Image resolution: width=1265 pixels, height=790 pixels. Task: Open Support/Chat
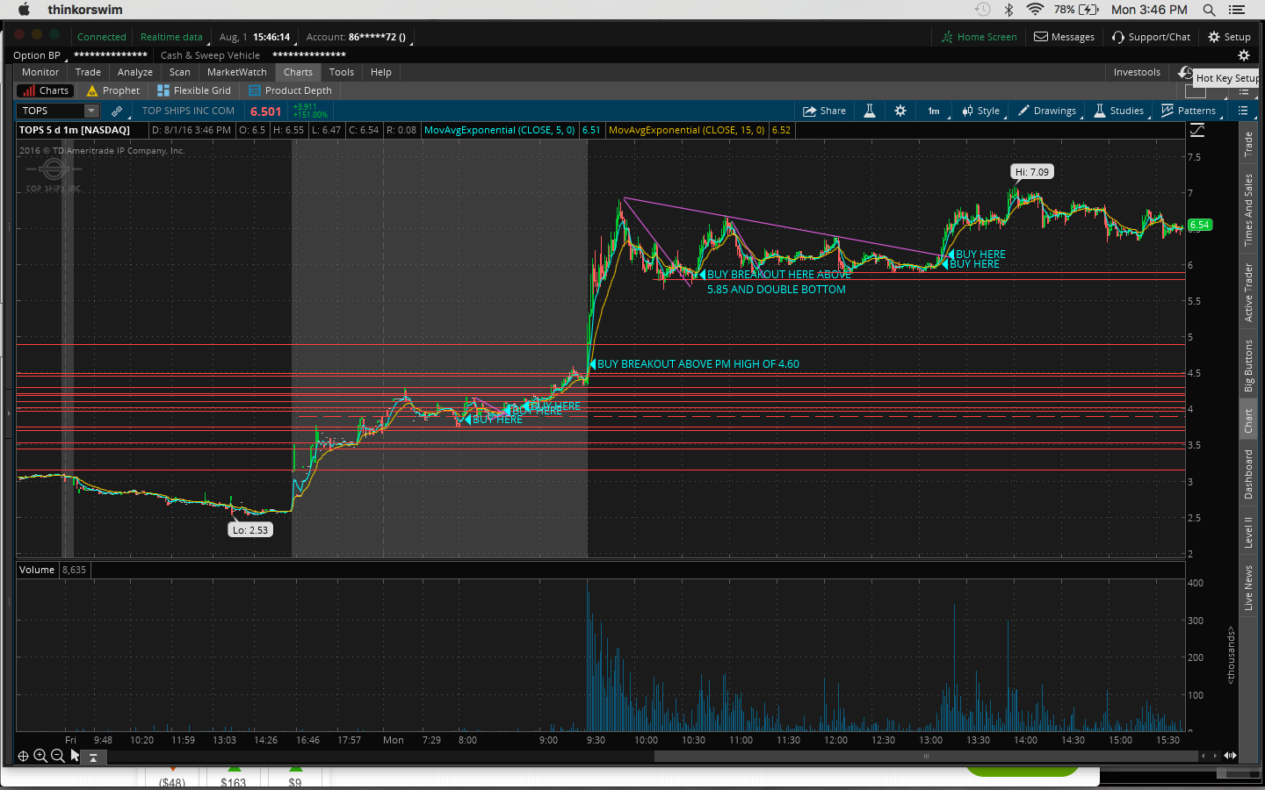(x=1151, y=37)
